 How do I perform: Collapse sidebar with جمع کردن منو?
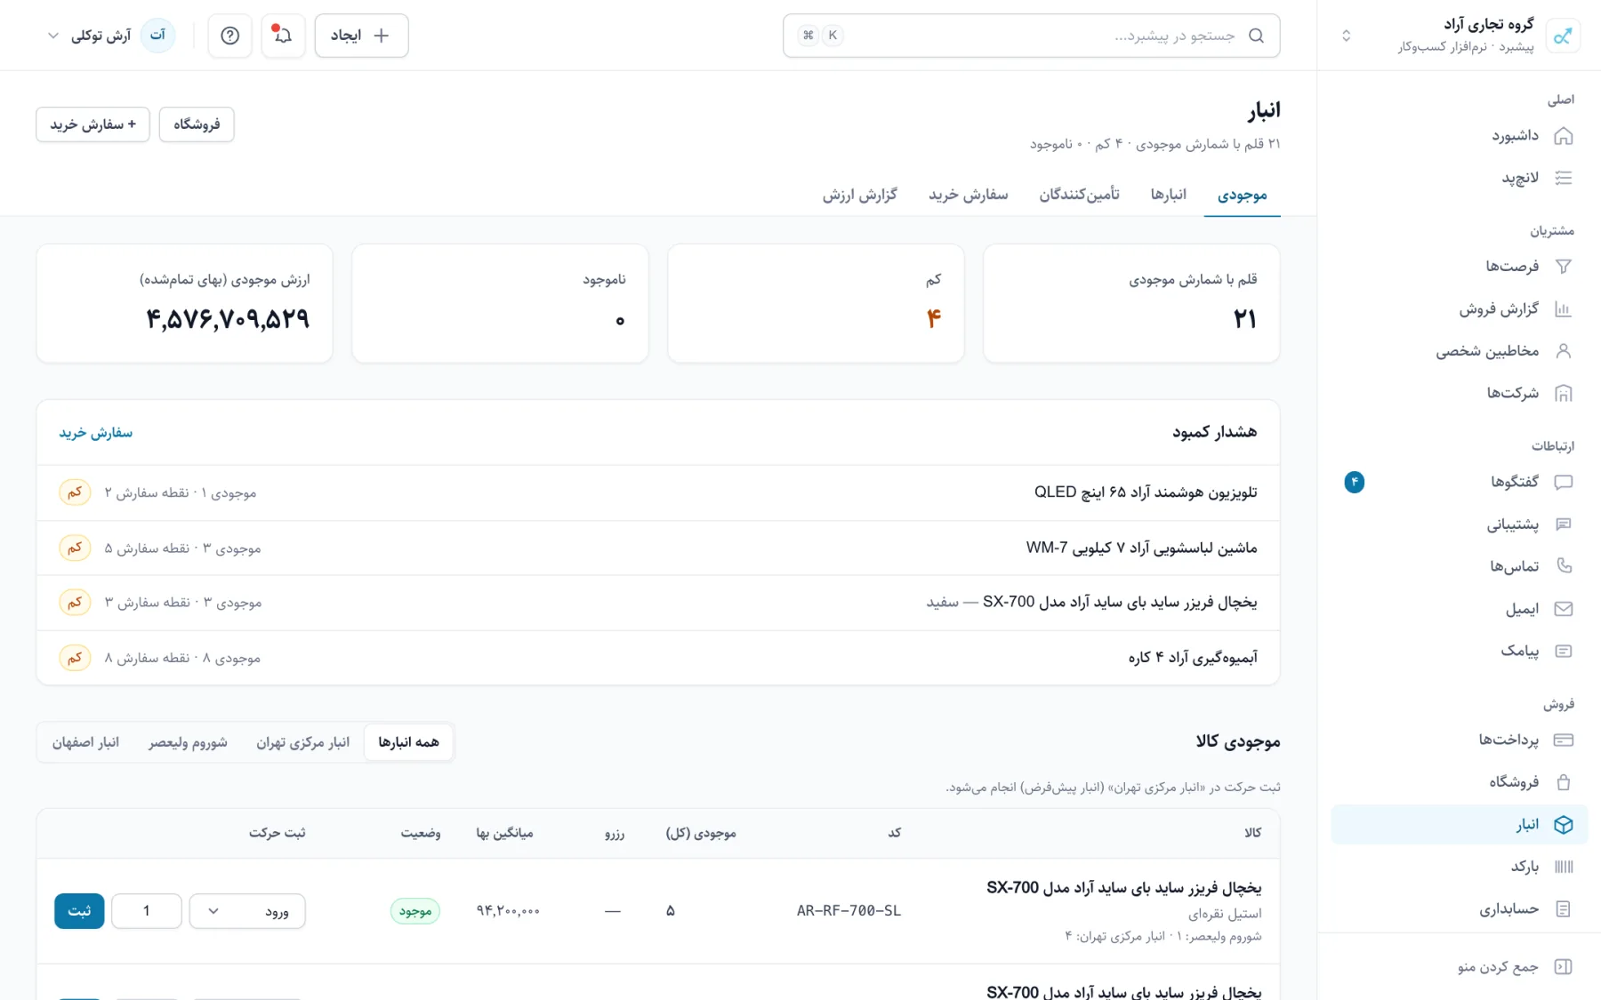coord(1515,967)
